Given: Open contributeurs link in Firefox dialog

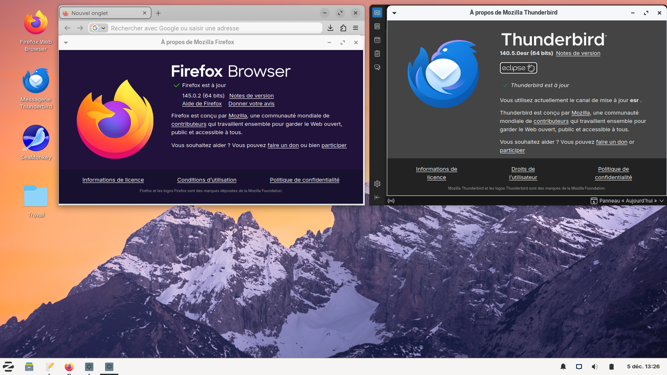Looking at the screenshot, I should (x=189, y=124).
